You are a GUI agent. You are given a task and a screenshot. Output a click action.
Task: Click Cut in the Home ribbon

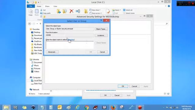point(43,10)
